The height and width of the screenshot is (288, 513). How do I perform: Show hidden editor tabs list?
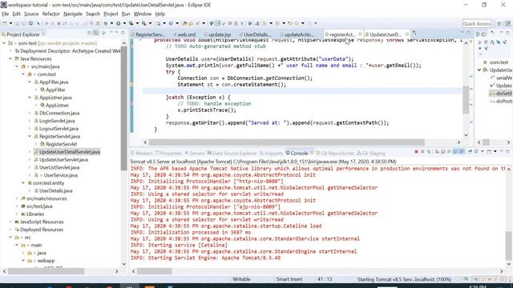pyautogui.click(x=414, y=34)
